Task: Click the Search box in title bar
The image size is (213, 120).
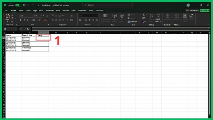Action: 107,5
